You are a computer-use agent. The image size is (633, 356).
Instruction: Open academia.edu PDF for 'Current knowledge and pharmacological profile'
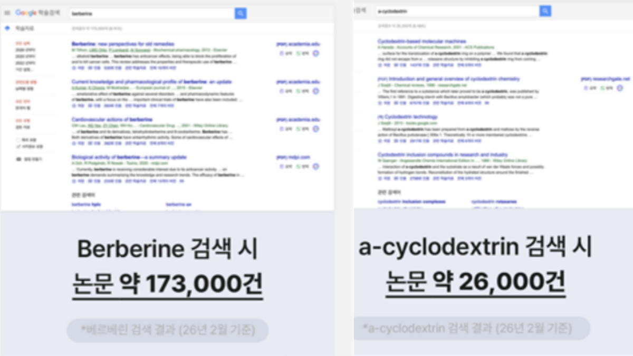(x=298, y=82)
